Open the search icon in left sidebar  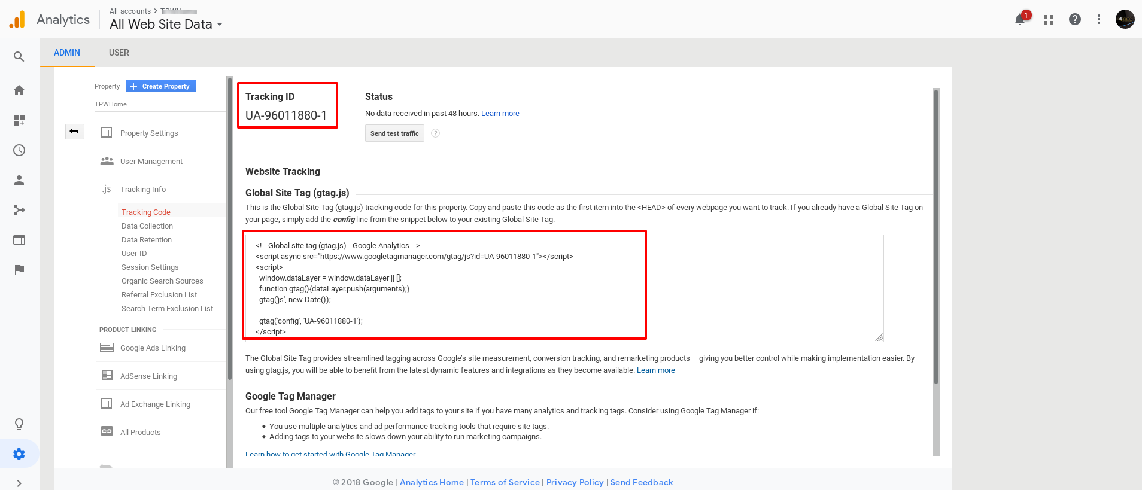tap(19, 57)
